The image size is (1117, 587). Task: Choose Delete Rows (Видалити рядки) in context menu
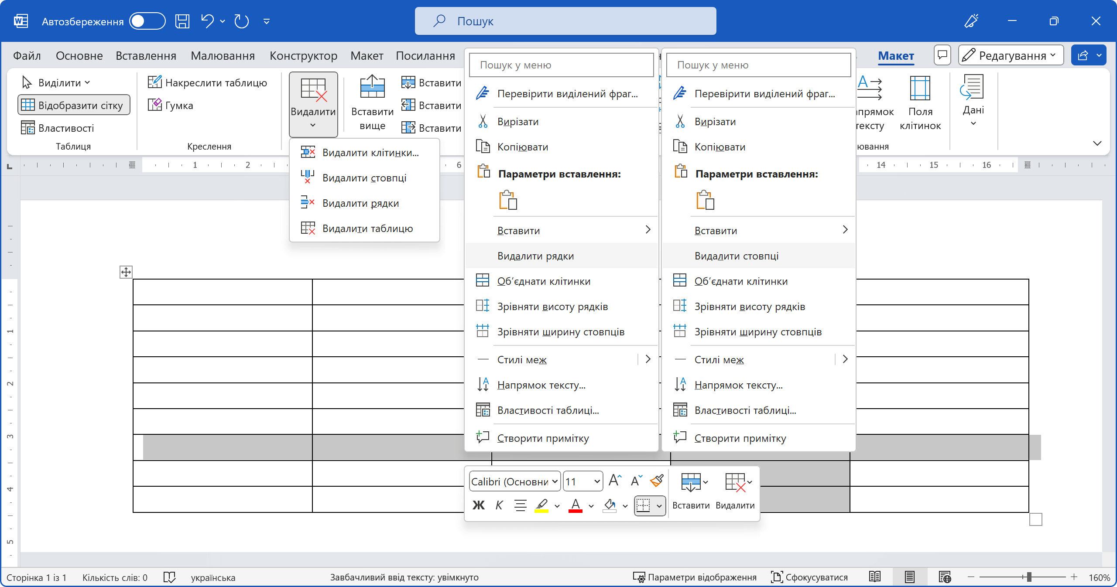click(535, 256)
